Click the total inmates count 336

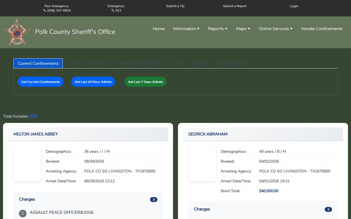(x=33, y=116)
